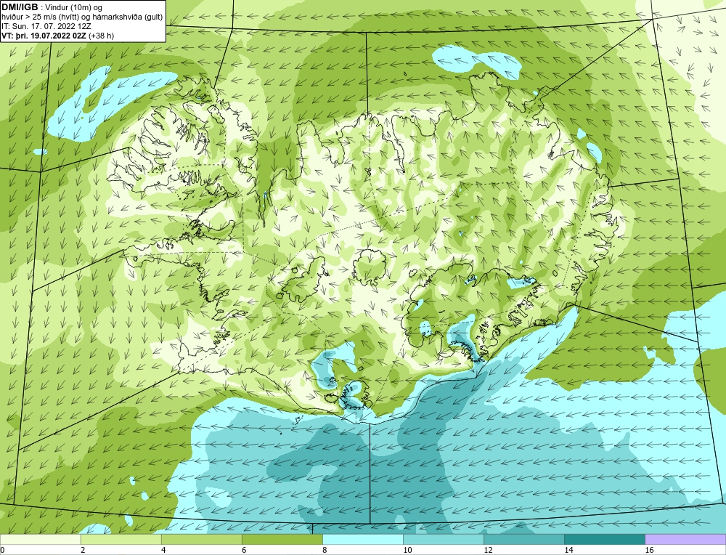Click the legend value '12'
The height and width of the screenshot is (555, 726).
tap(488, 550)
